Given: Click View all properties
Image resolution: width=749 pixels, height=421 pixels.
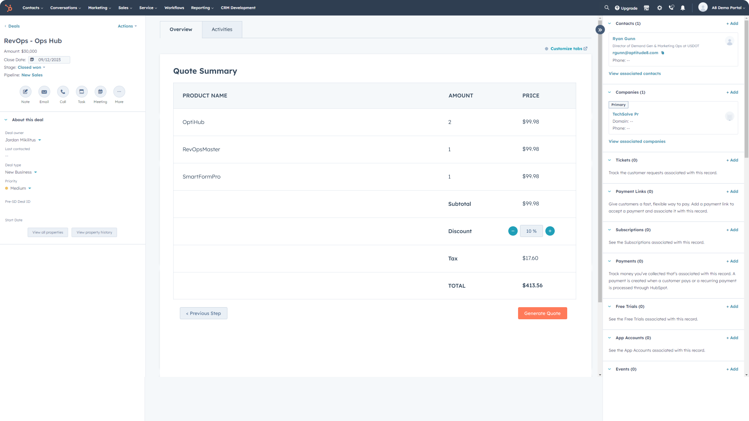Looking at the screenshot, I should pyautogui.click(x=48, y=232).
